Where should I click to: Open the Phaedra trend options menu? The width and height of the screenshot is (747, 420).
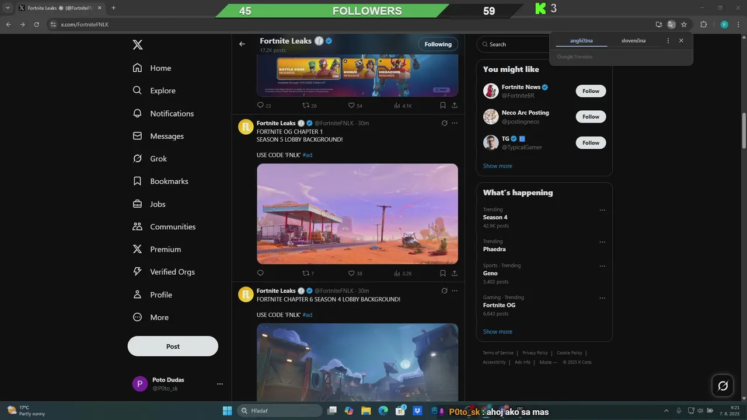[x=602, y=242]
